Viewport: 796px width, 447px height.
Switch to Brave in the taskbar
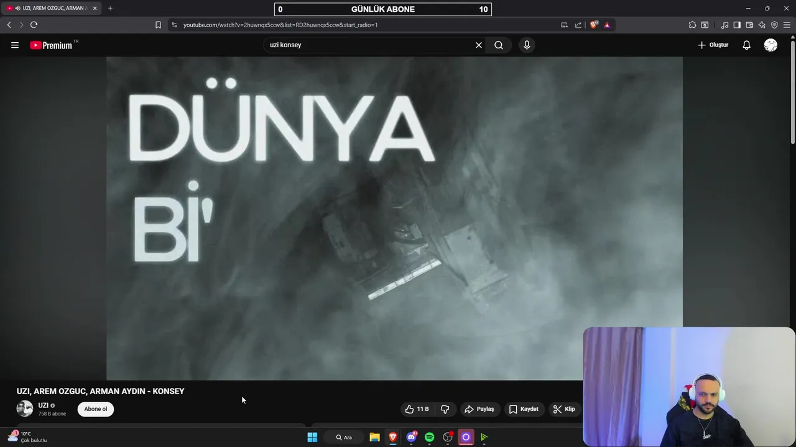(393, 437)
